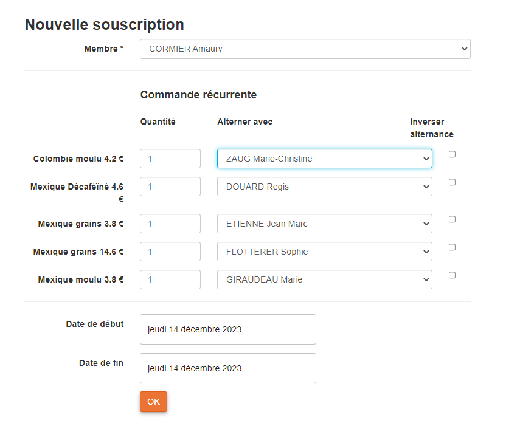The height and width of the screenshot is (432, 506).
Task: Open the FLOTTERER Sophie dropdown
Action: pyautogui.click(x=324, y=252)
